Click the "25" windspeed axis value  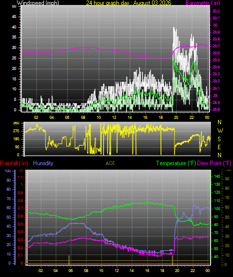click(14, 58)
